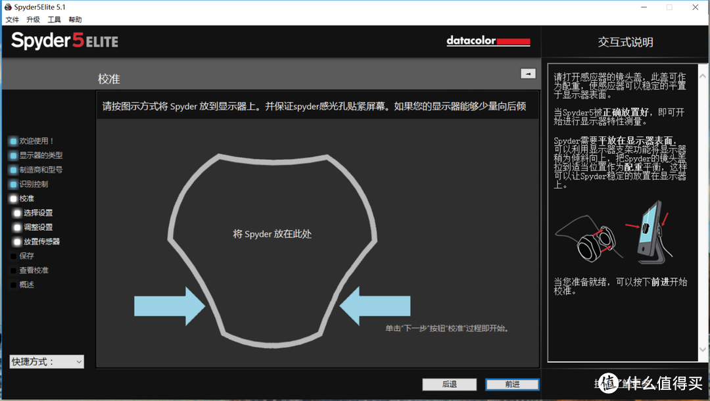
Task: Click the 交互式说明 panel heading
Action: click(625, 42)
